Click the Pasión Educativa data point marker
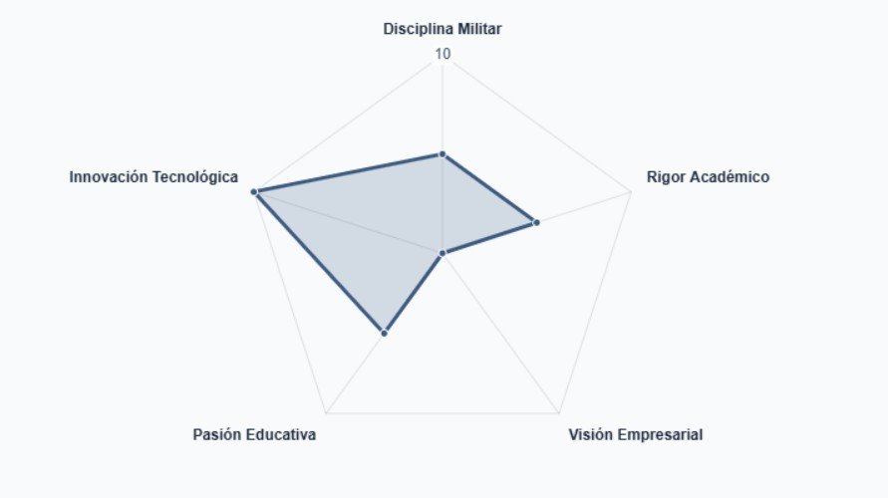 pos(385,334)
